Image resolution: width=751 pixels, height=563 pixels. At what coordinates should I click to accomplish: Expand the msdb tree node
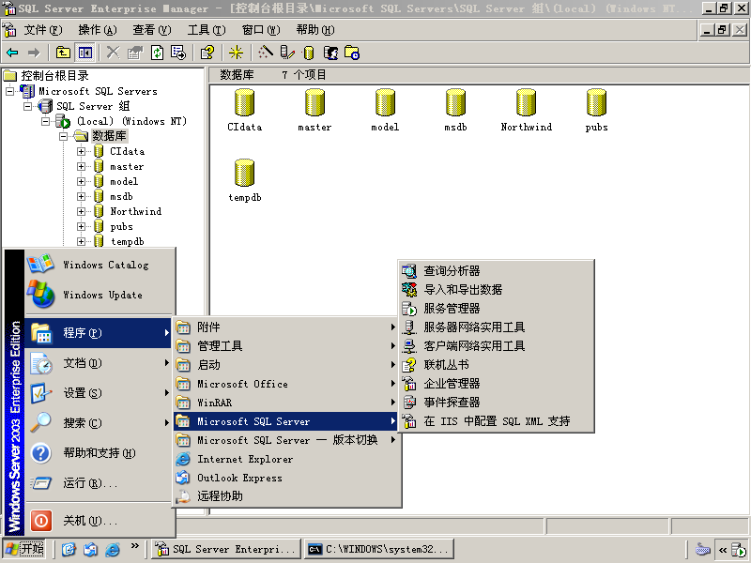(81, 196)
